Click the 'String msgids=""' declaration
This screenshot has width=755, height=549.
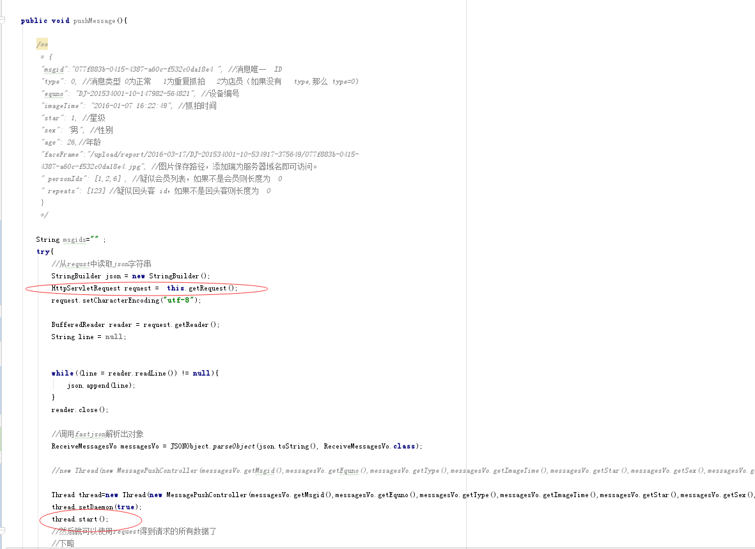click(x=71, y=239)
